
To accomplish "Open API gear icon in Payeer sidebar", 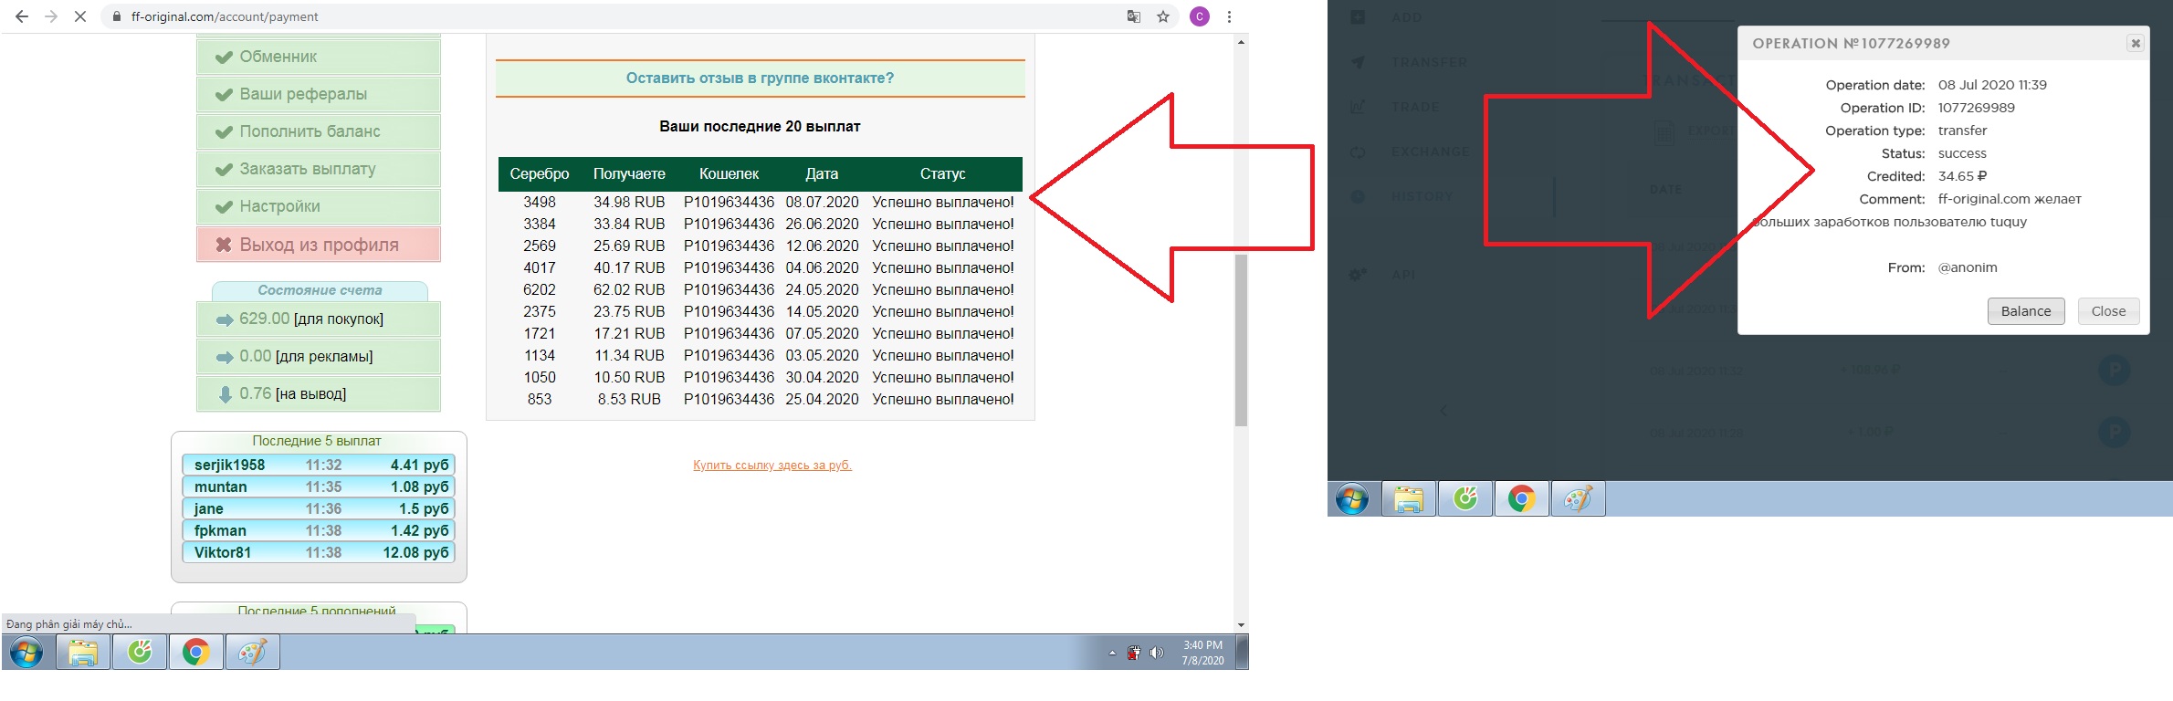I will tap(1359, 274).
